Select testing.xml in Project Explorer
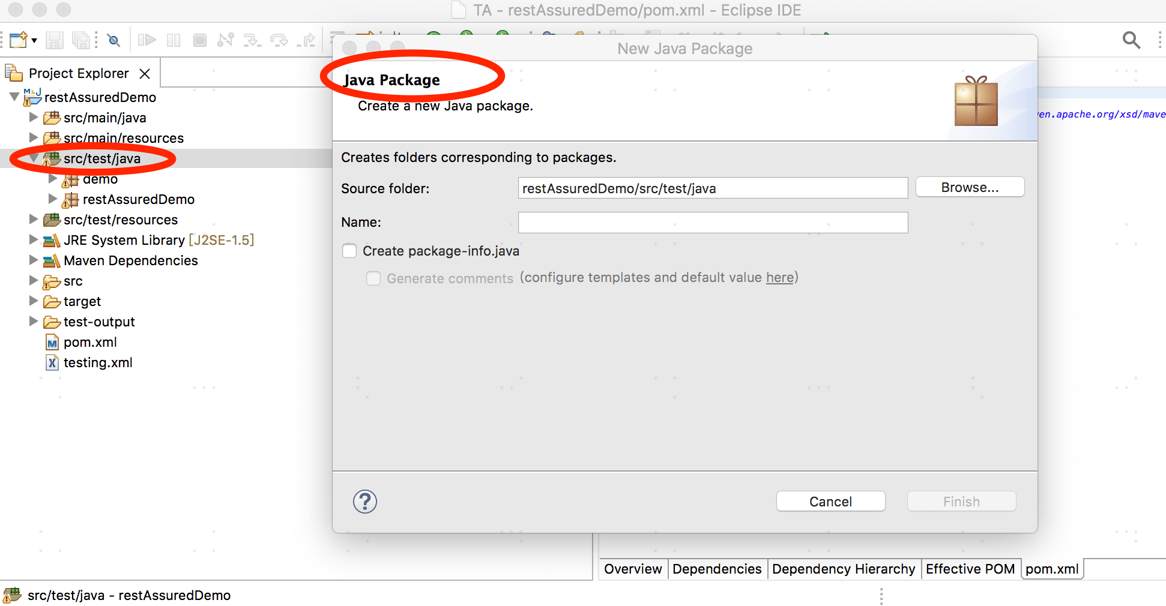Screen dimensions: 1166x606 pos(98,362)
